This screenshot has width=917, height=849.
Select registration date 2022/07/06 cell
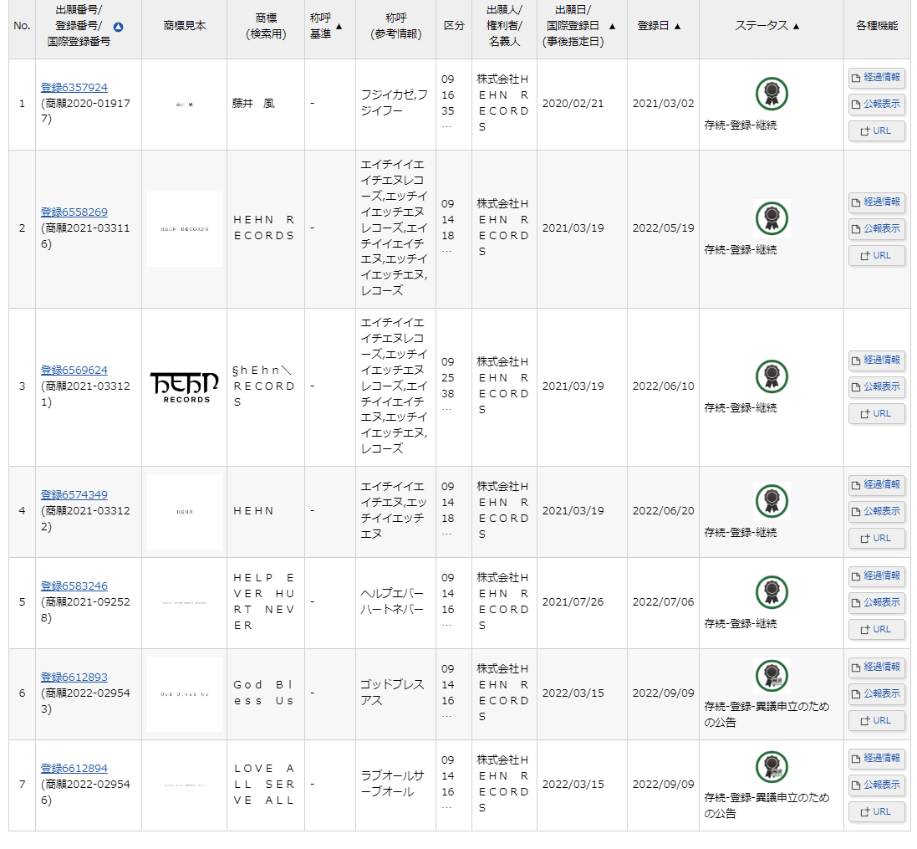(x=663, y=603)
